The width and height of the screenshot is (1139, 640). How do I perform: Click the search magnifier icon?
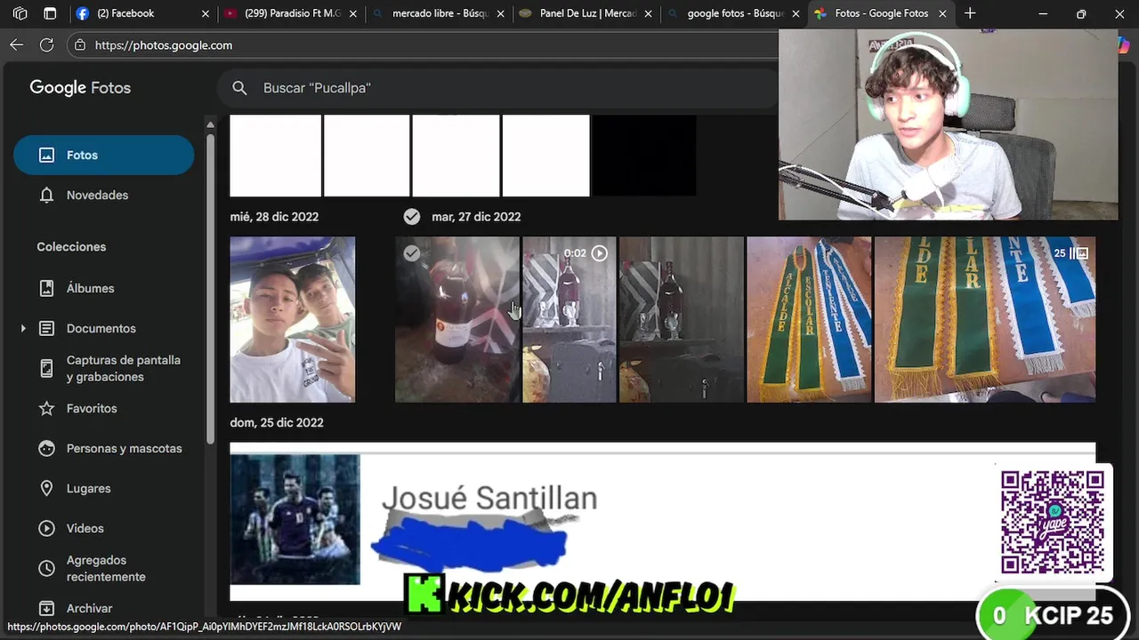239,88
